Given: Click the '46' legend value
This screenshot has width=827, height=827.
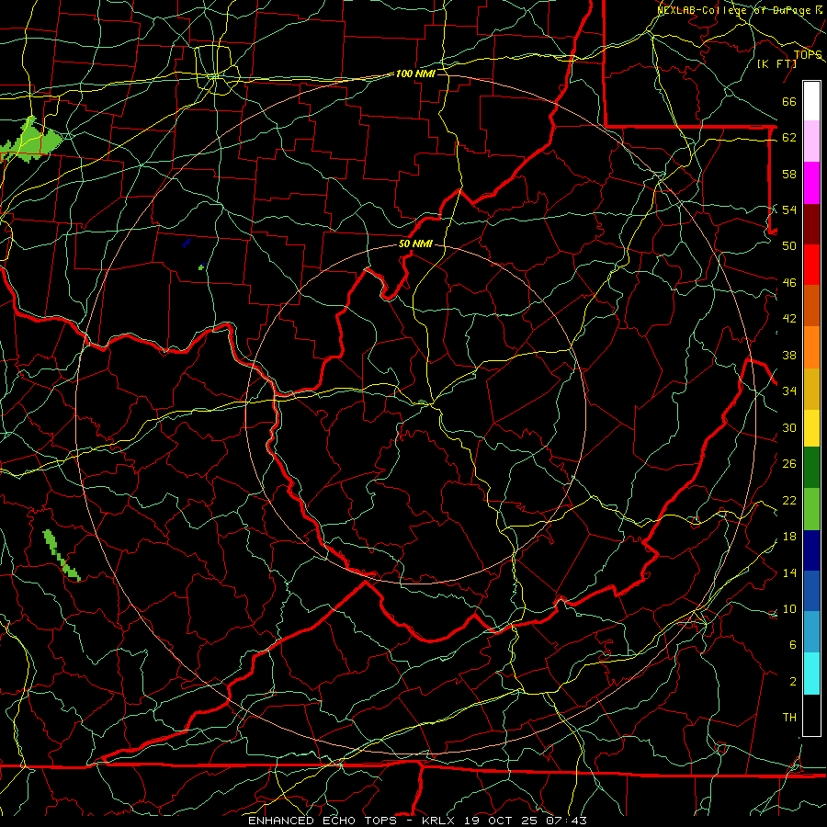Looking at the screenshot, I should coord(789,283).
